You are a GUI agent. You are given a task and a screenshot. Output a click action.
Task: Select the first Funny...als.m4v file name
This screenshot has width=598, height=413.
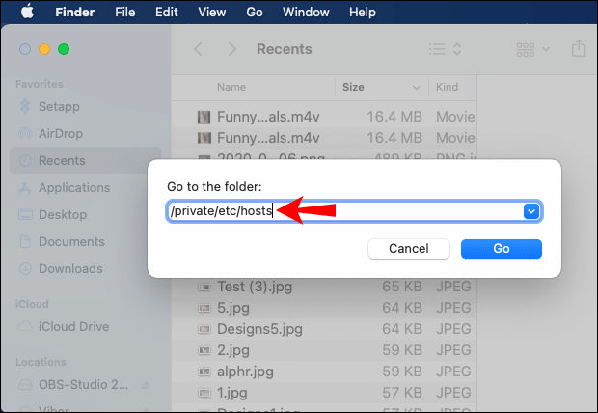[268, 117]
